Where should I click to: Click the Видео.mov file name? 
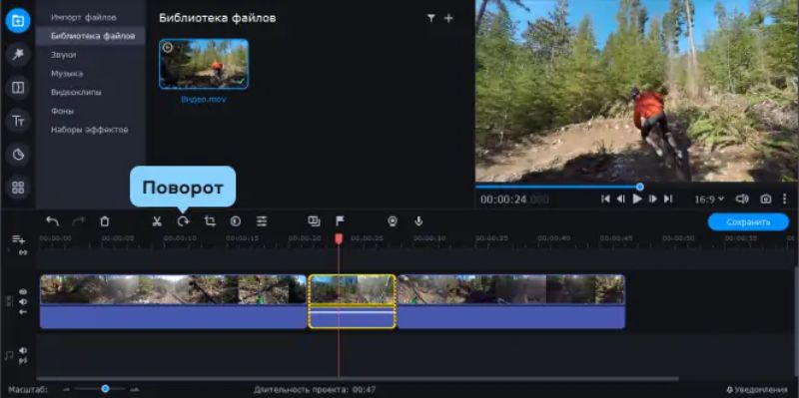204,99
